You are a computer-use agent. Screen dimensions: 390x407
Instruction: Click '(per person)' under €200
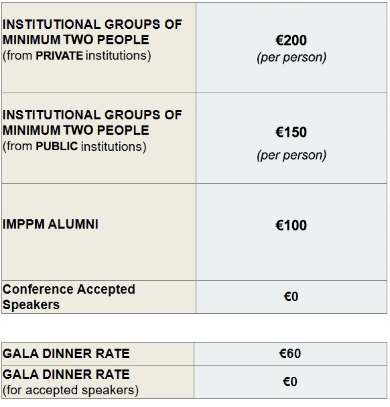tap(291, 58)
